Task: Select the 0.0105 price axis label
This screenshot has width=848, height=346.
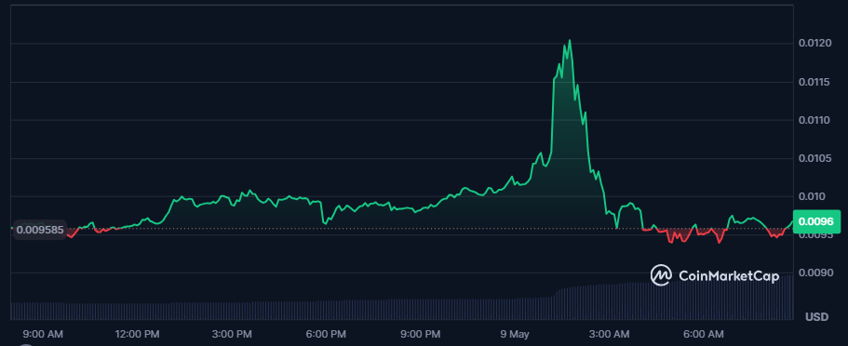Action: pos(814,158)
